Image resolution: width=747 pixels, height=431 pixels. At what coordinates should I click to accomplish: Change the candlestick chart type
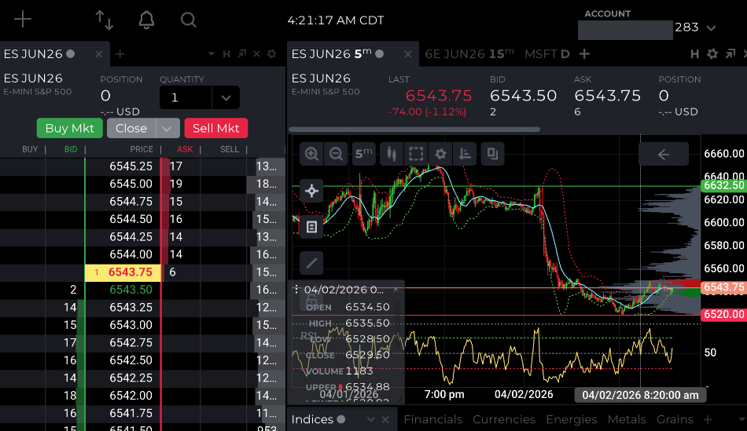pyautogui.click(x=392, y=154)
